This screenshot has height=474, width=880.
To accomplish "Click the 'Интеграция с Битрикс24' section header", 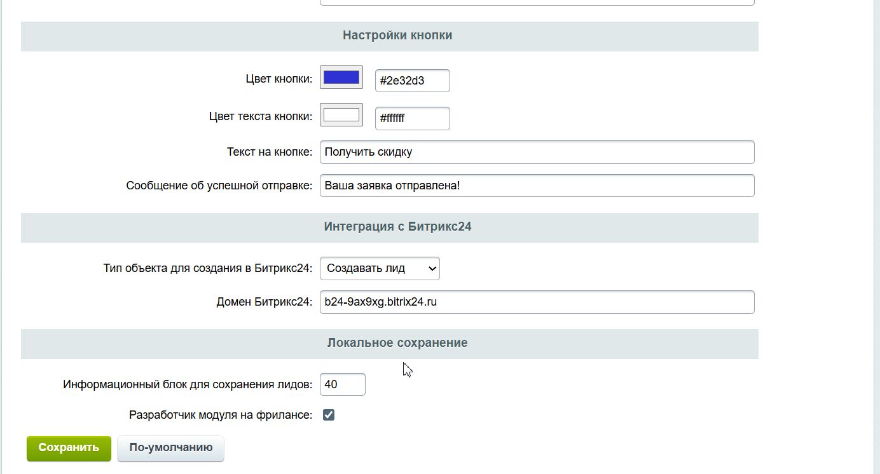I will point(397,227).
